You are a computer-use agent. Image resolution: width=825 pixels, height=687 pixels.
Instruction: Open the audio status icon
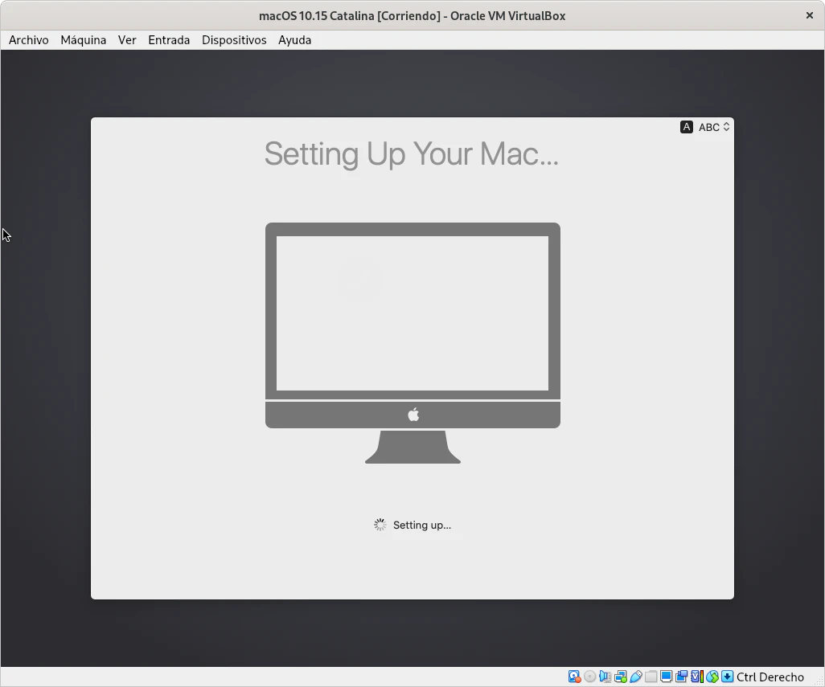click(605, 677)
